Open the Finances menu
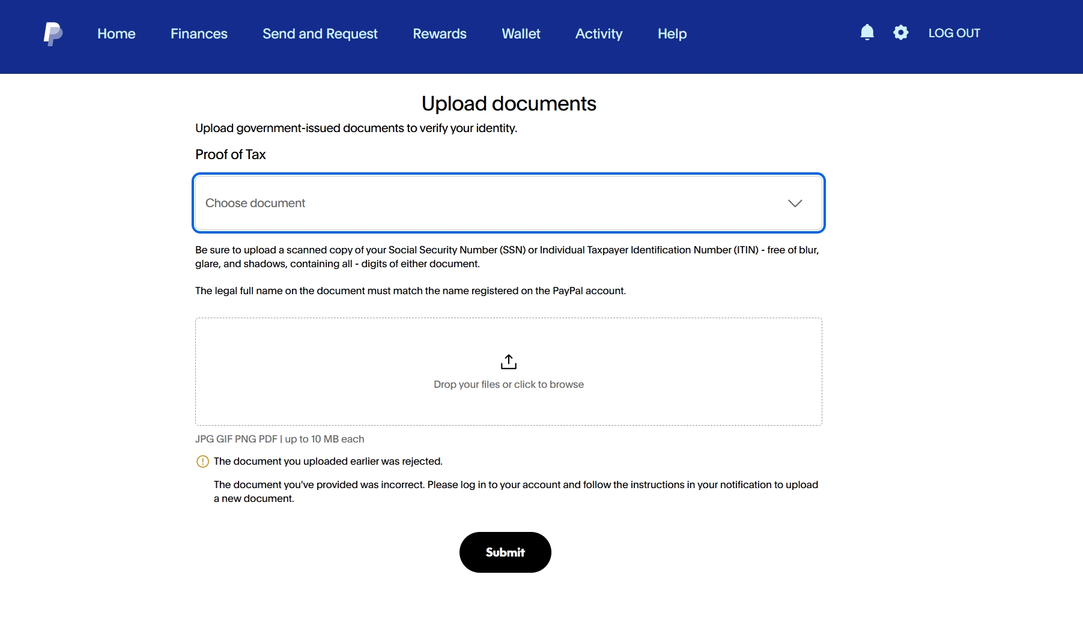1083x631 pixels. click(199, 34)
